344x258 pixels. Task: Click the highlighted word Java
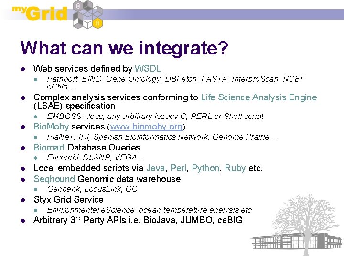pyautogui.click(x=156, y=168)
